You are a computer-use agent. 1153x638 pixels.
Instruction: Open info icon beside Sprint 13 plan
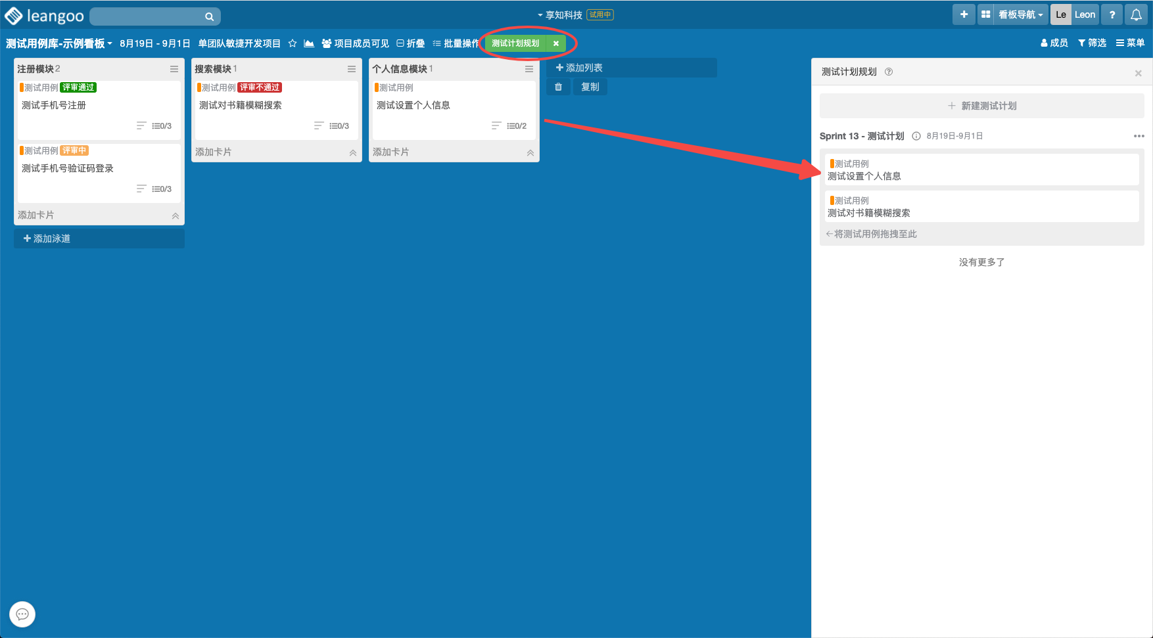click(916, 136)
